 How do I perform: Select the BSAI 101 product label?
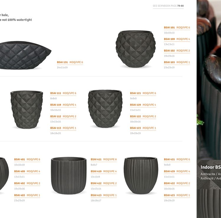[169, 27]
